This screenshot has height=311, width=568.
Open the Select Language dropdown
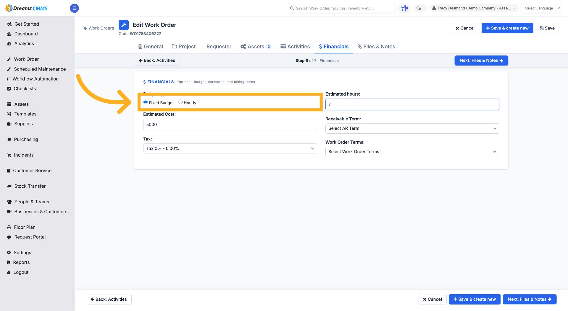[x=541, y=8]
